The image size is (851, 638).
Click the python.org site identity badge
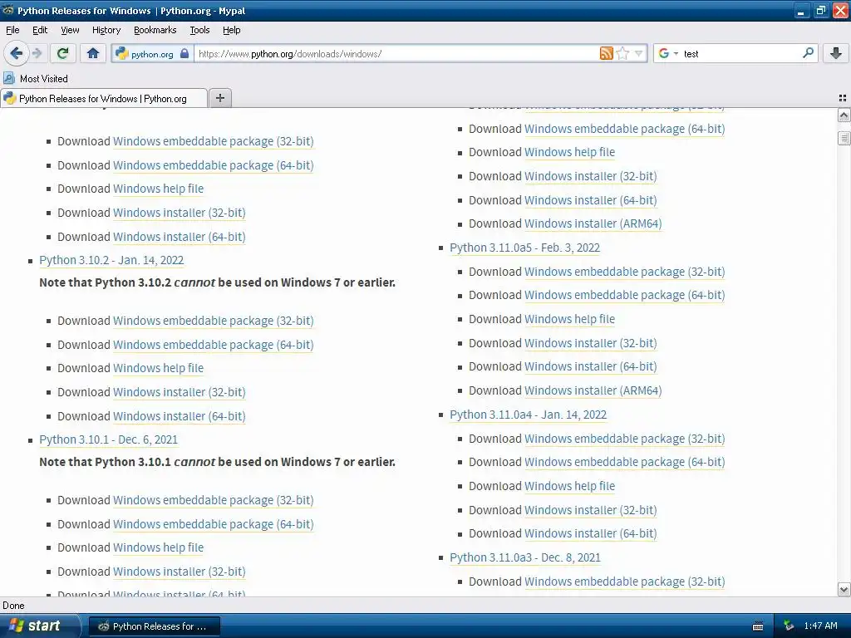pyautogui.click(x=153, y=54)
